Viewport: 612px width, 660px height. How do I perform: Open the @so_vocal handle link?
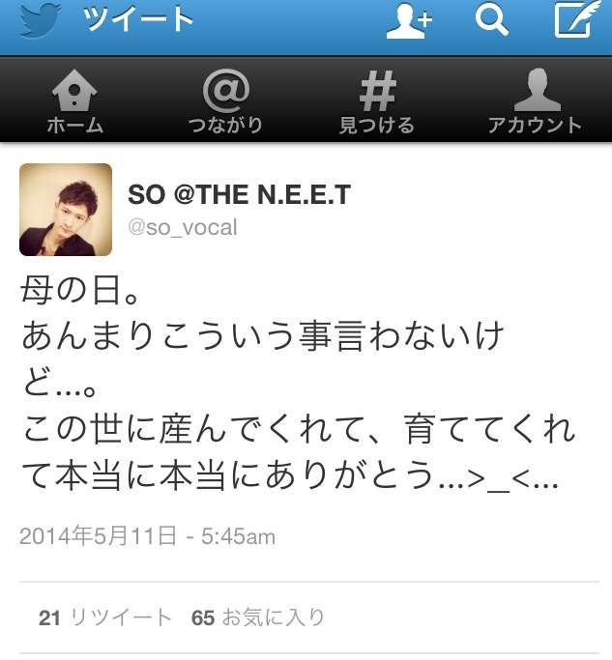183,227
